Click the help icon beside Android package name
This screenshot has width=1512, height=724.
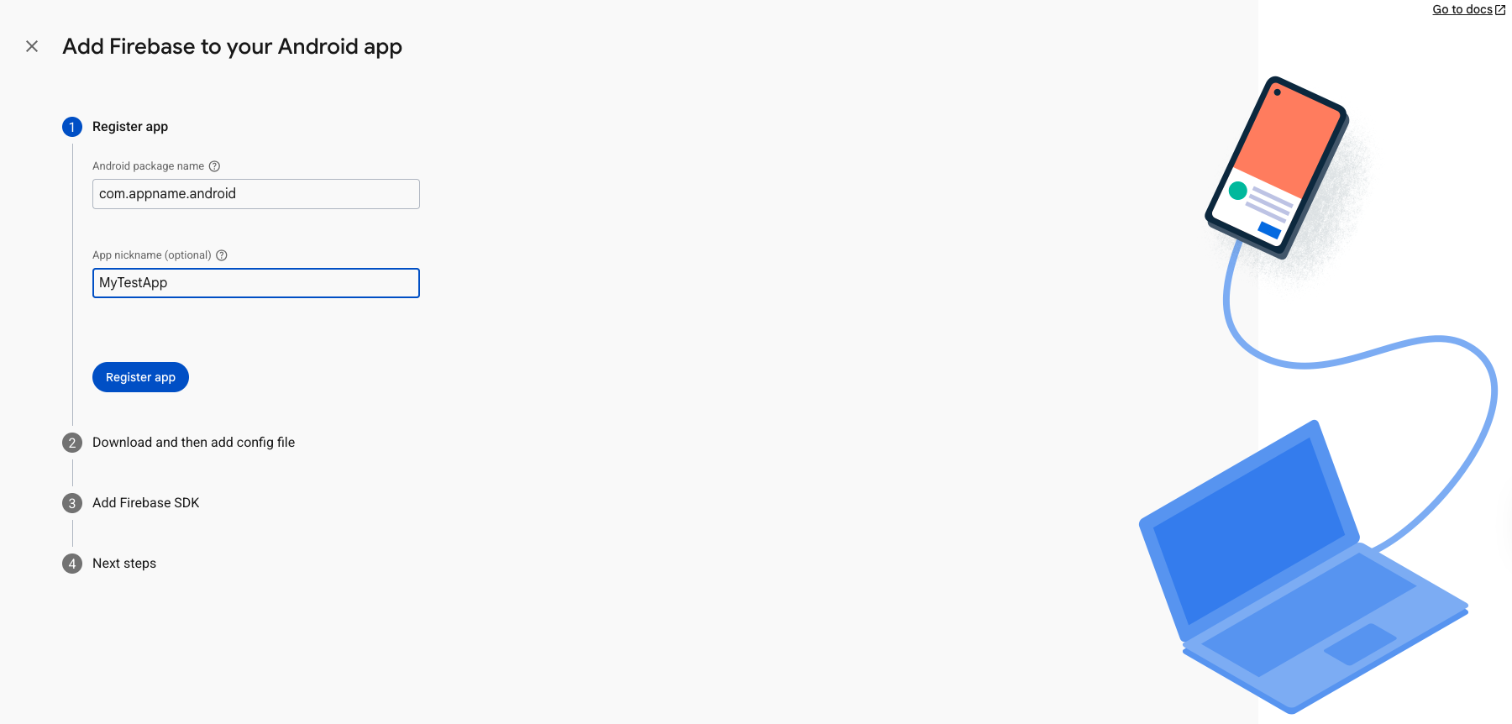click(214, 166)
